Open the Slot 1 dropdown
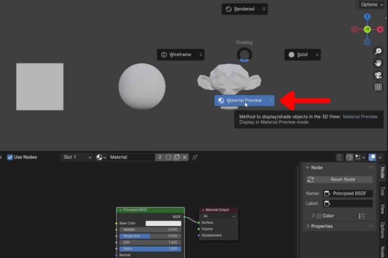This screenshot has width=388, height=258. [77, 157]
